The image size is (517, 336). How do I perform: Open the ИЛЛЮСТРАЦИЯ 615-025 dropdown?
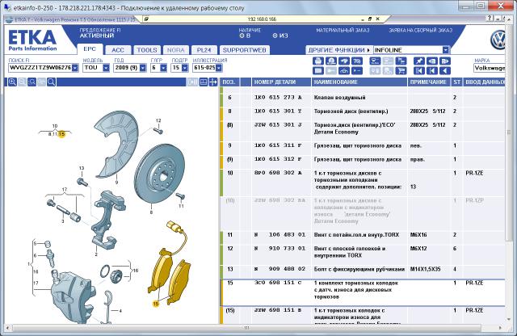pos(219,68)
